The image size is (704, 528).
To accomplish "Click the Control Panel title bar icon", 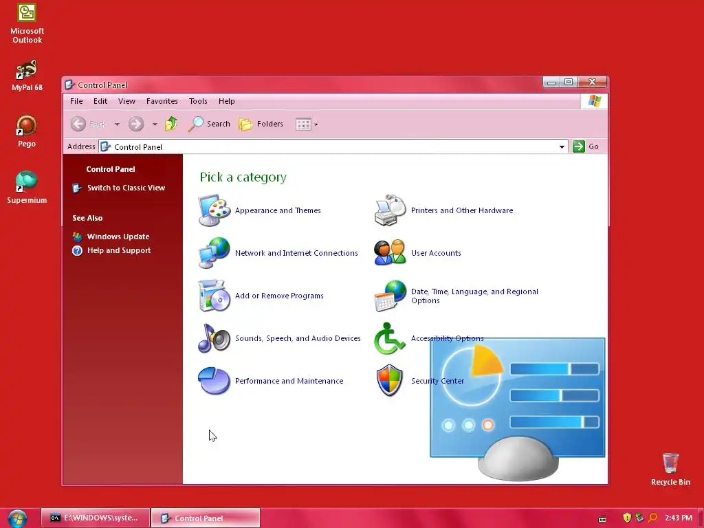I will pyautogui.click(x=69, y=85).
